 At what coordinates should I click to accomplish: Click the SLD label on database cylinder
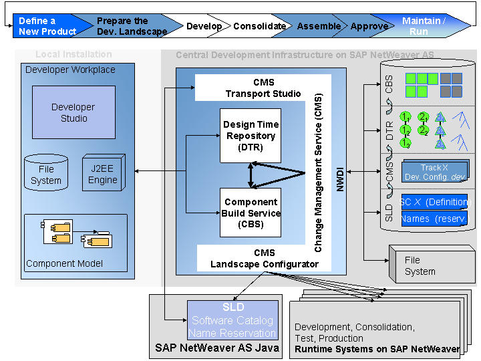point(389,213)
